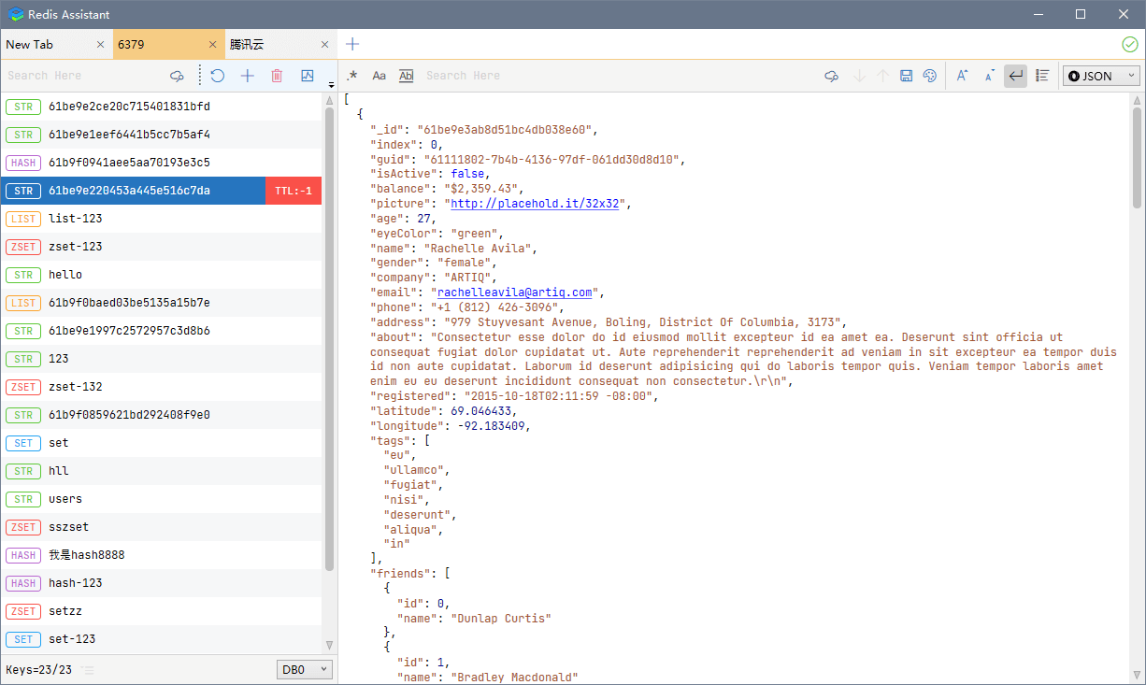The image size is (1146, 685).
Task: Click the key list scroll down arrow
Action: tap(329, 645)
